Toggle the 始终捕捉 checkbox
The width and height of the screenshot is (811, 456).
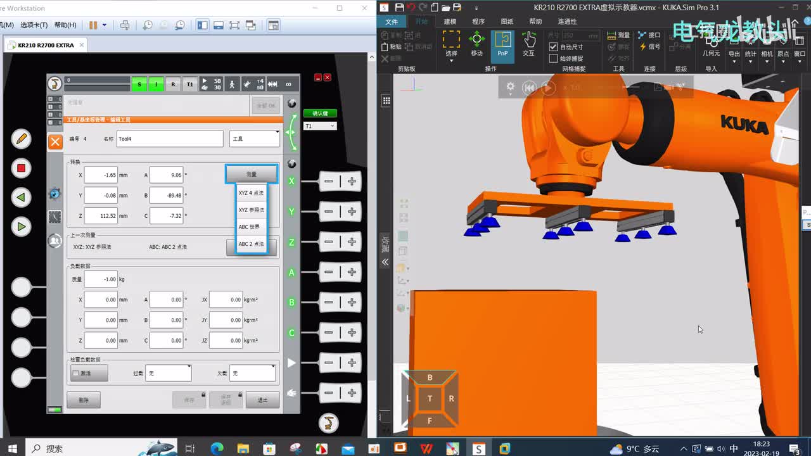click(553, 58)
